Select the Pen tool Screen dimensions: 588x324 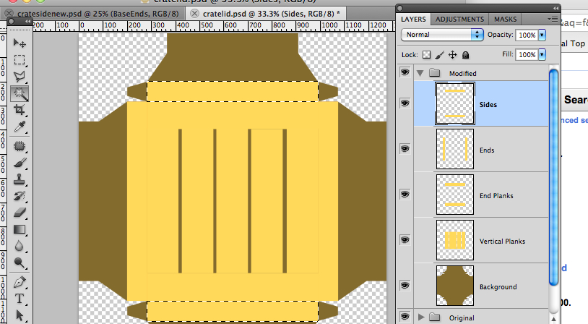pos(20,281)
